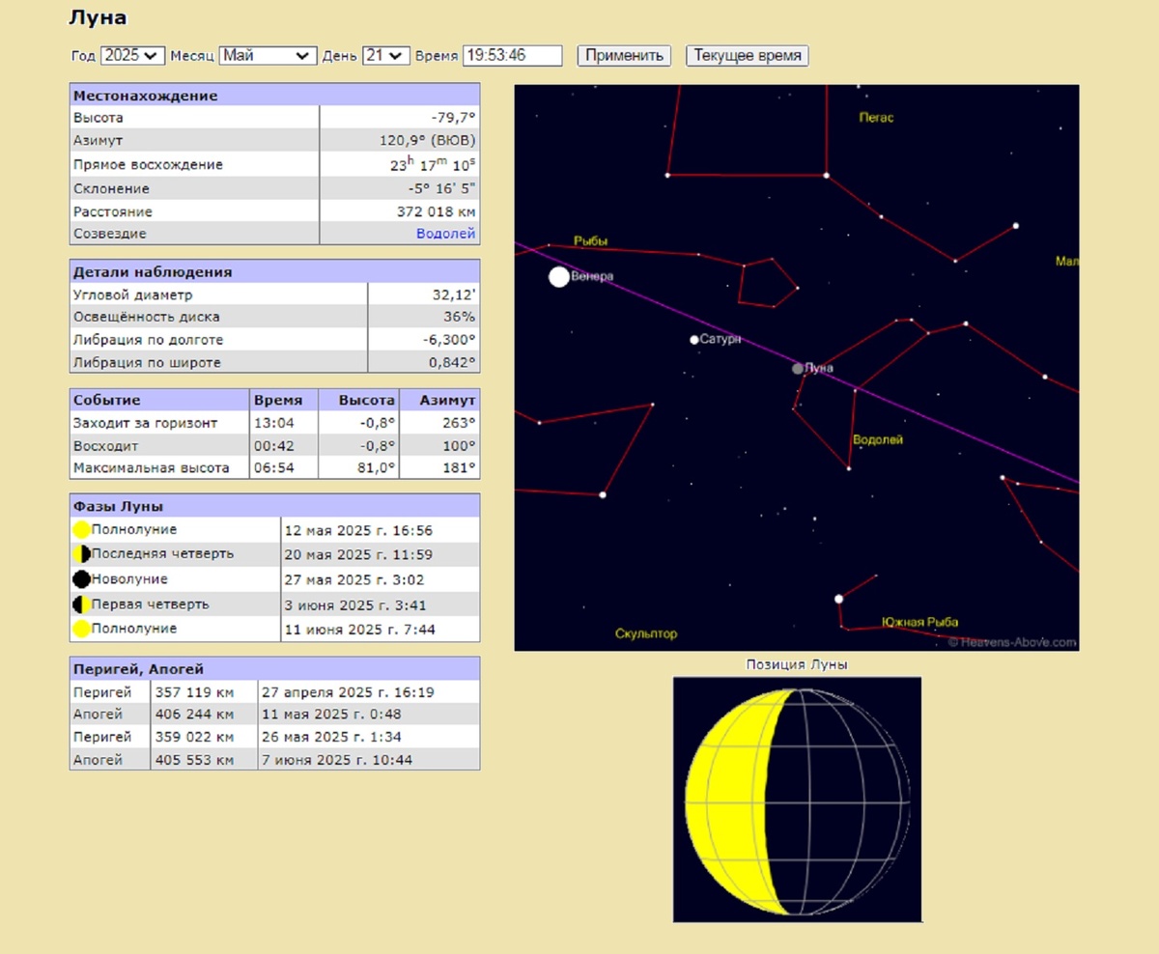Open the day dropdown showing 21

386,56
